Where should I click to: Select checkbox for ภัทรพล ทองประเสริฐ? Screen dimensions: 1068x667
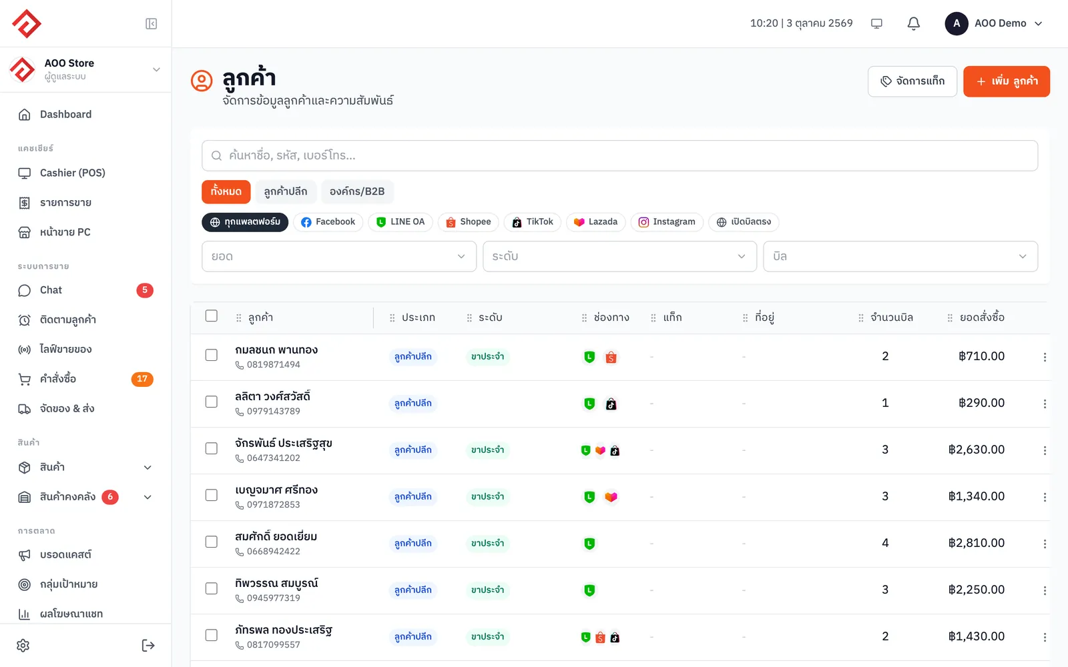pos(212,636)
